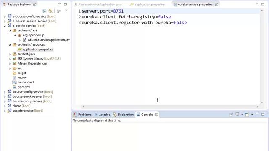Switch to application.properties editor tab
Screen dimensions: 269x151
(148, 5)
